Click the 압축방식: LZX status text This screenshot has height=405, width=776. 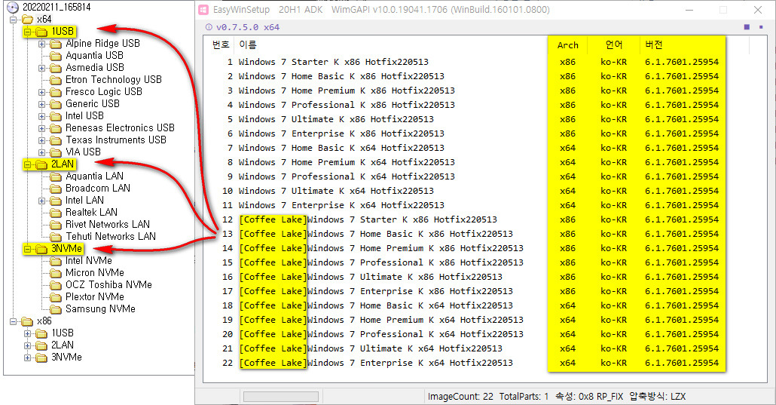tap(657, 397)
